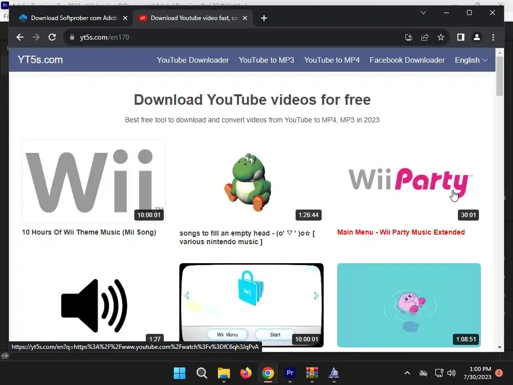Open Windows taskbar Search

[201, 373]
